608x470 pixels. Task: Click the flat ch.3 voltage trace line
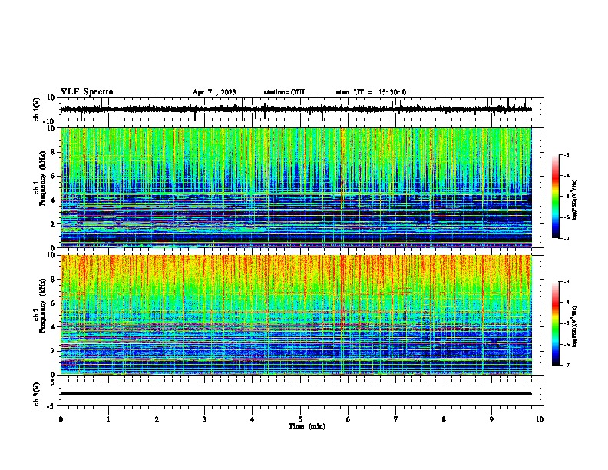pos(296,393)
